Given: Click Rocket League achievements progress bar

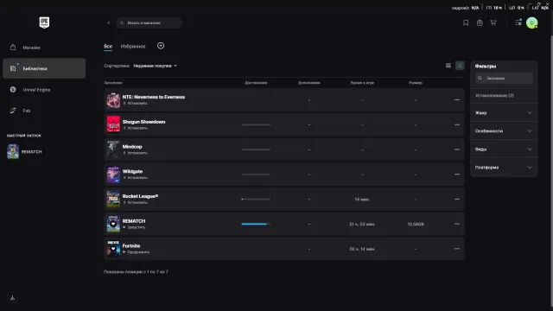Looking at the screenshot, I should point(256,200).
